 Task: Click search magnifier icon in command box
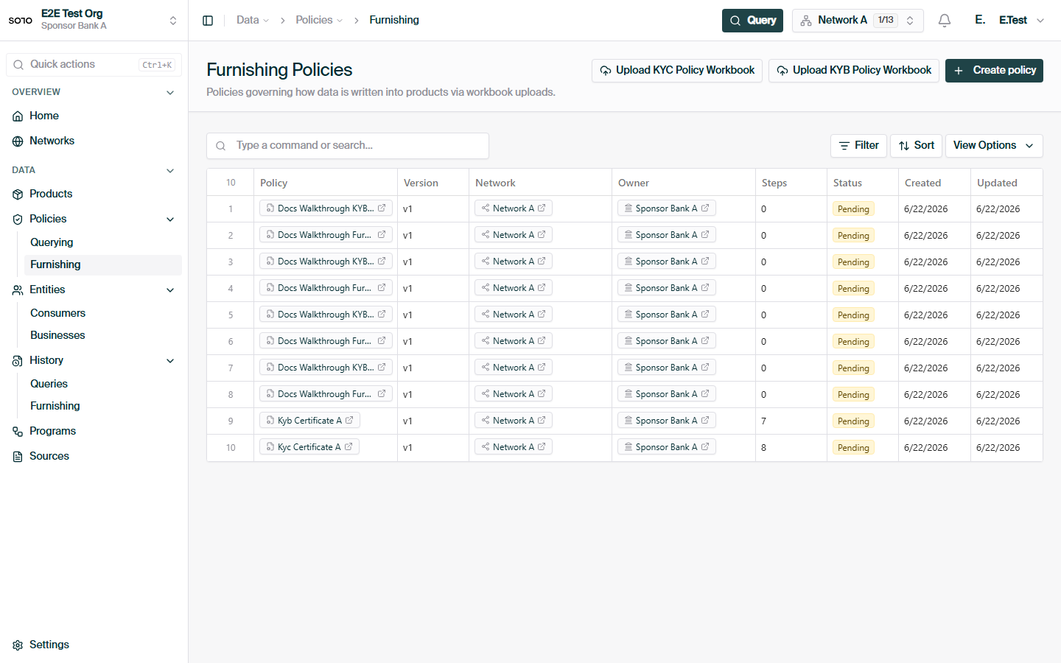220,146
